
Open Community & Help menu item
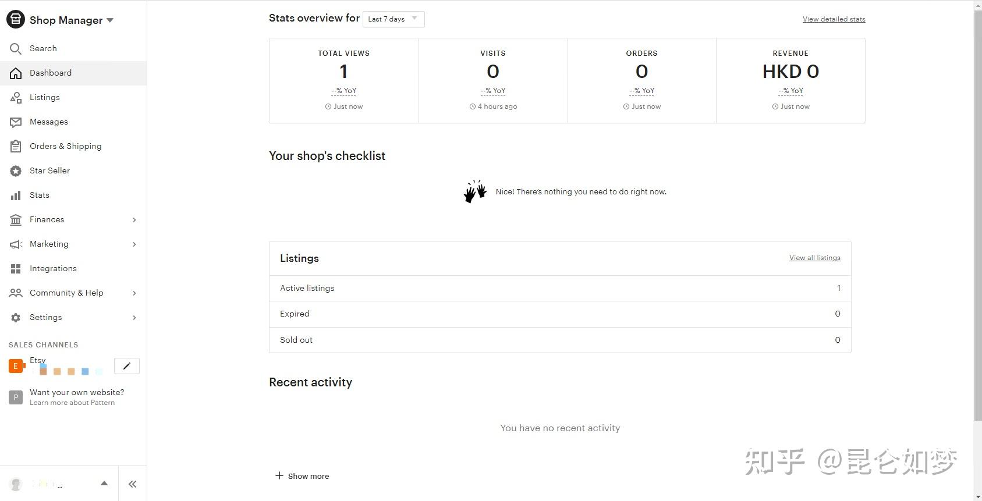[x=66, y=293]
